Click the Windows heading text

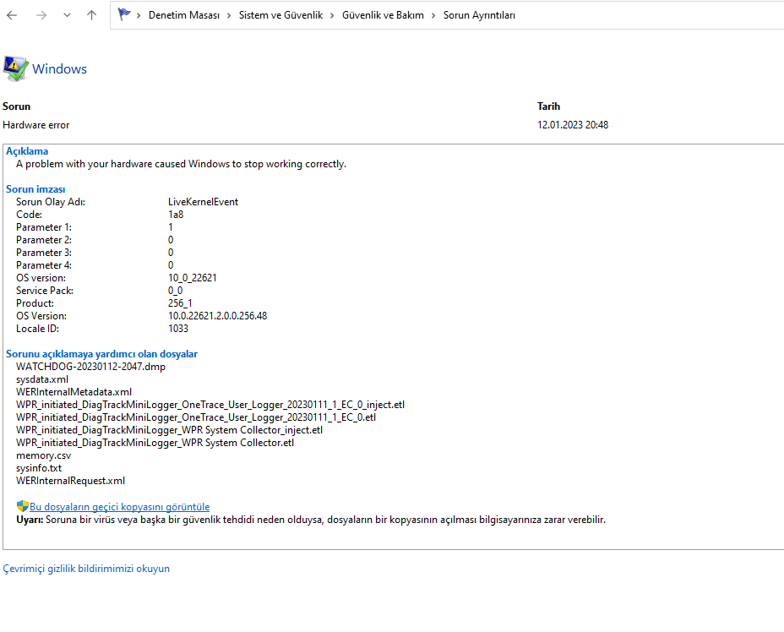click(59, 69)
